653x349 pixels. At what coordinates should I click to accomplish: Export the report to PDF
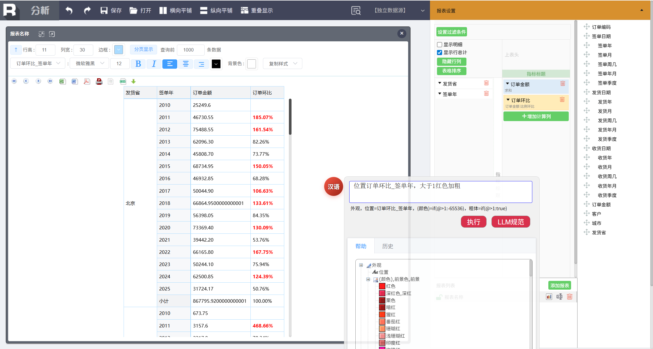(87, 82)
